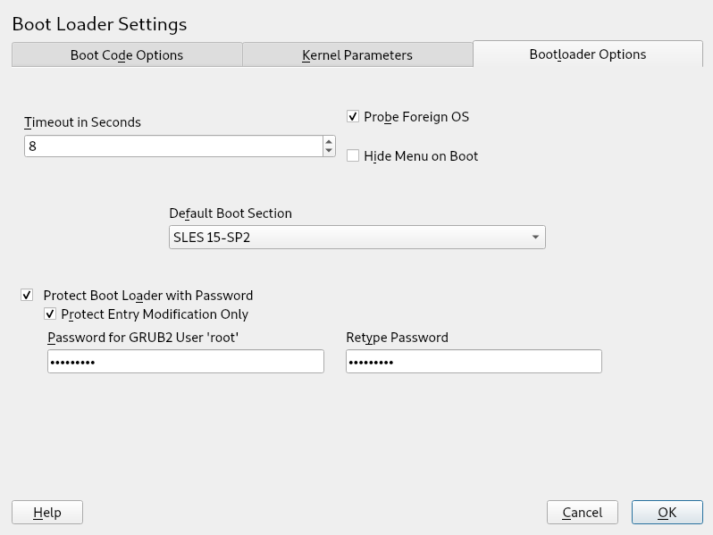Increase timeout with the up arrow
Screen dimensions: 713x535
click(329, 141)
